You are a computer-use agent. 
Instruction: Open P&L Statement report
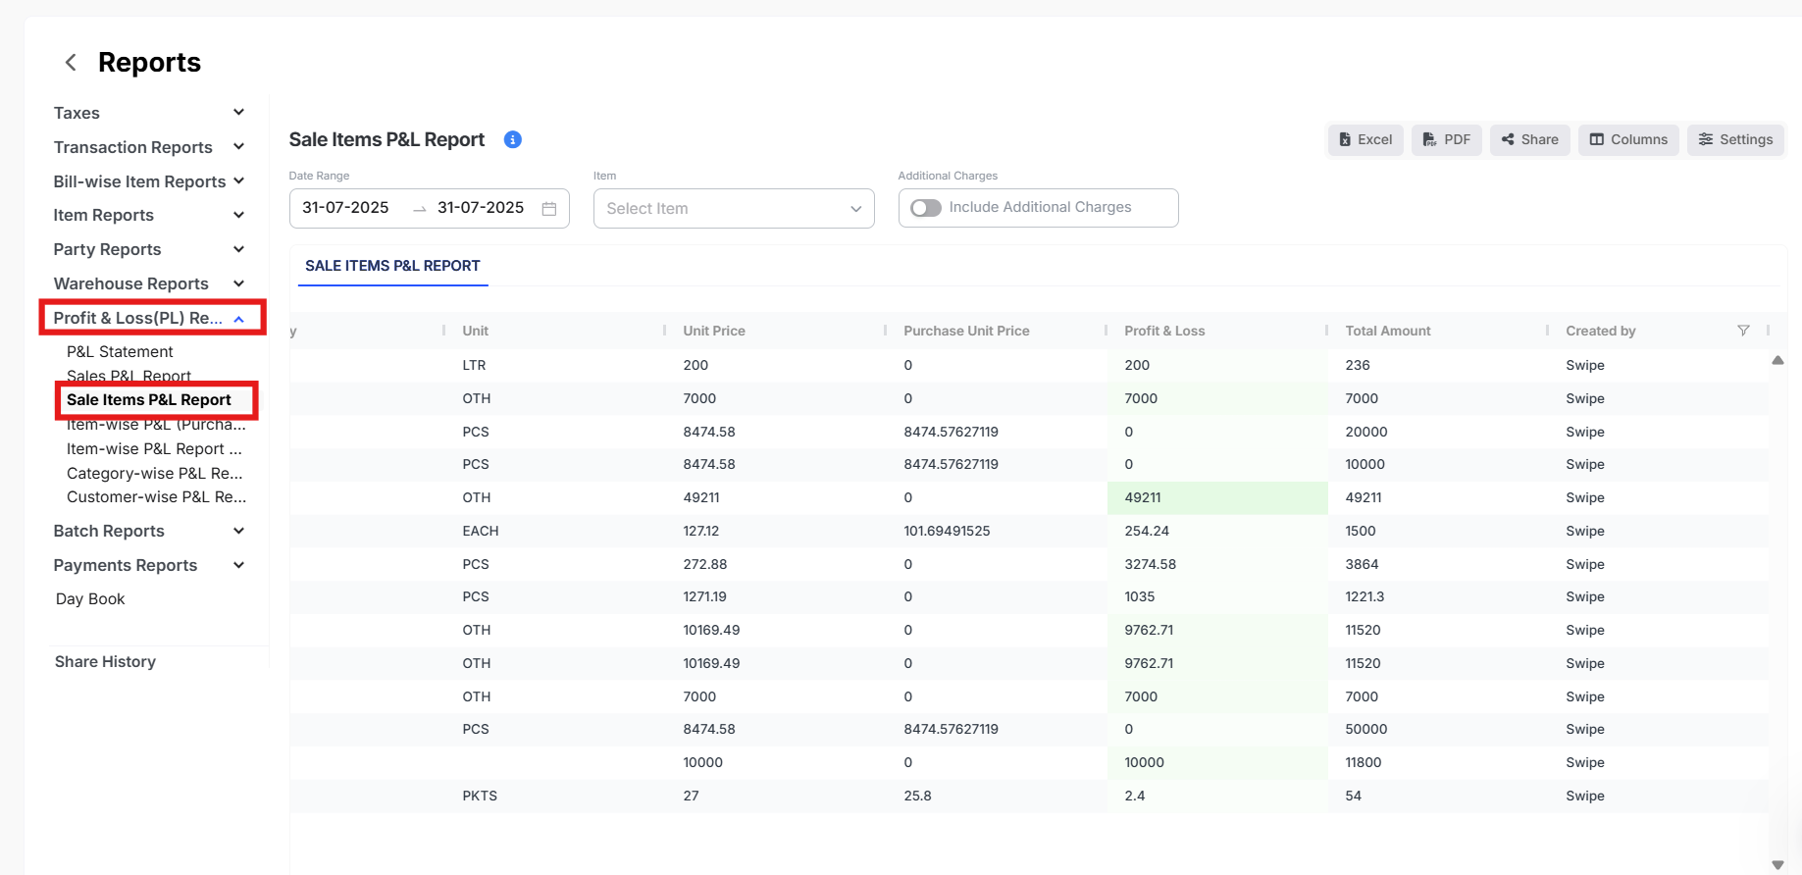click(x=120, y=351)
